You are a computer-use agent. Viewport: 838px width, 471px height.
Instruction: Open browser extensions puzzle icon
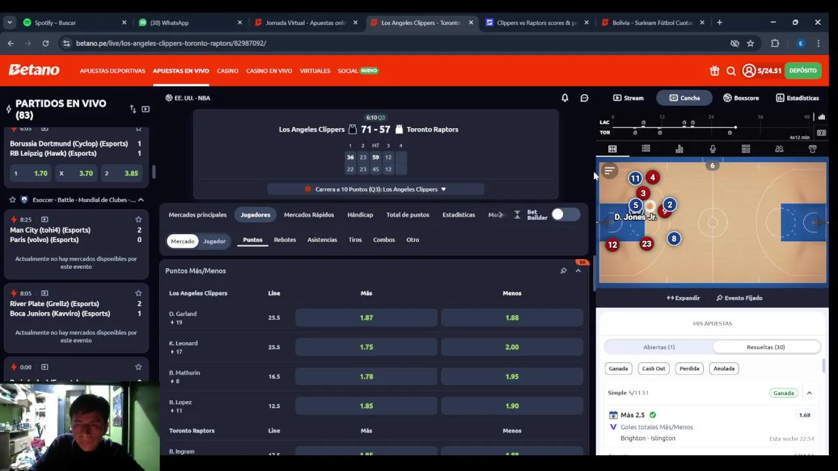coord(775,43)
